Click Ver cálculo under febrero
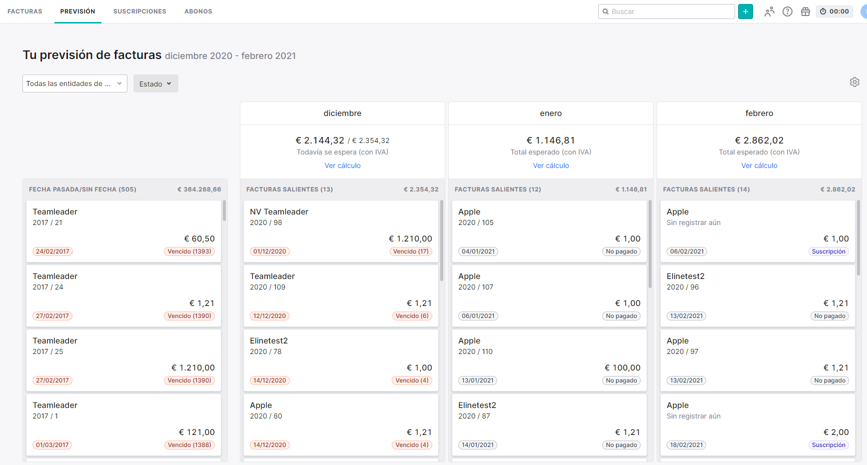The image size is (867, 465). click(759, 165)
